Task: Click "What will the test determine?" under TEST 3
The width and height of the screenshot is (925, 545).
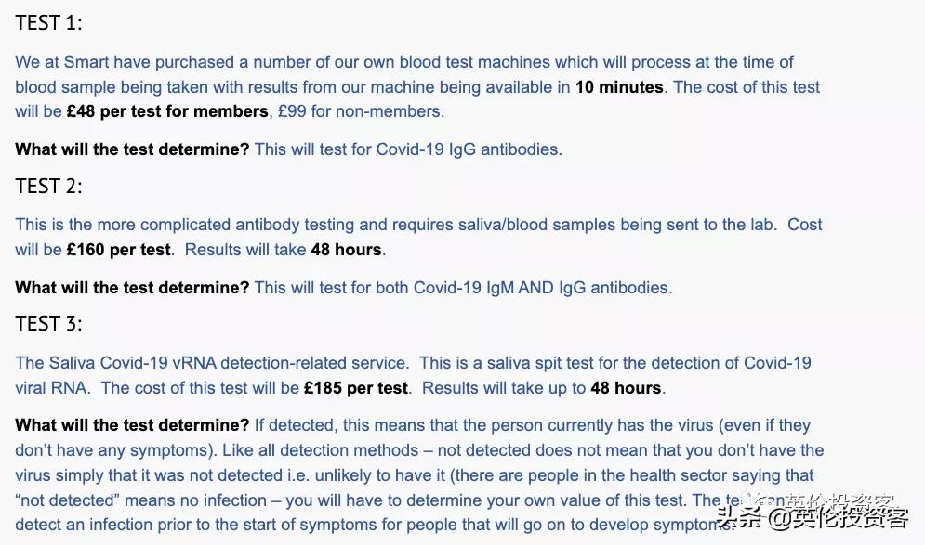Action: 132,425
